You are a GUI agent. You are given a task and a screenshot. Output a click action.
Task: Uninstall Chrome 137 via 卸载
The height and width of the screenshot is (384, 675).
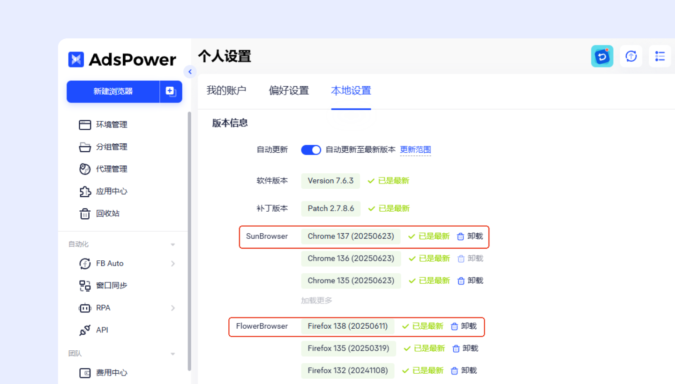click(470, 236)
